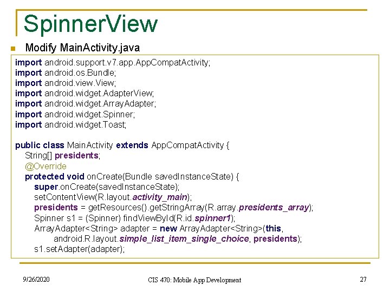
Task: Click the 'super.onCreate(savedInstanceState);' line
Action: pyautogui.click(x=107, y=187)
